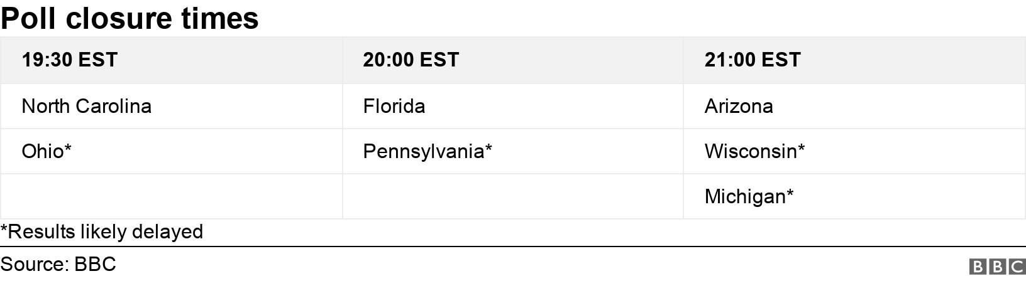The image size is (1026, 281).
Task: Click the empty cell below Ohio
Action: coord(171,196)
